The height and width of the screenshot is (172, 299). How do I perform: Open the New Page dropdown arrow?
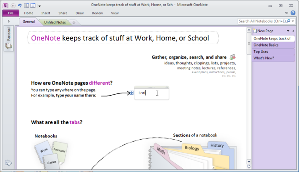(x=288, y=31)
